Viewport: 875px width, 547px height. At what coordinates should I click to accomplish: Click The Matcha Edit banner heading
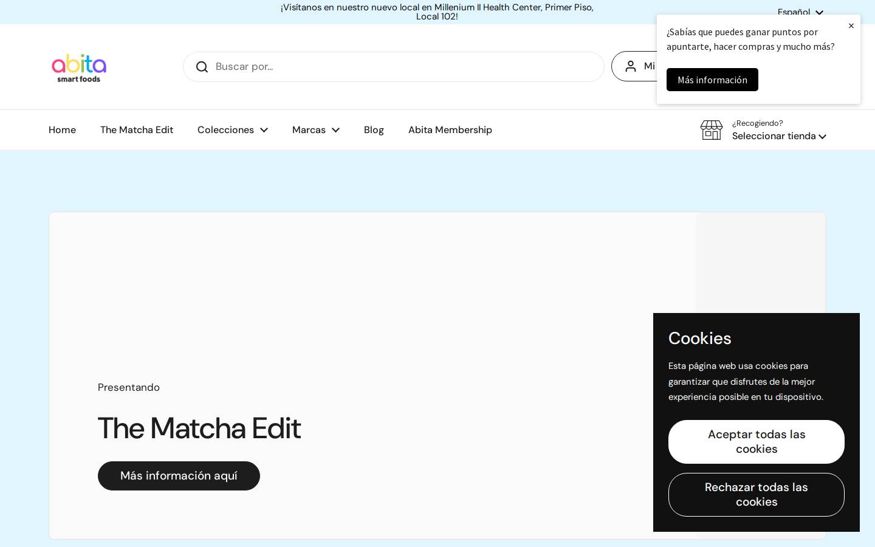tap(199, 428)
